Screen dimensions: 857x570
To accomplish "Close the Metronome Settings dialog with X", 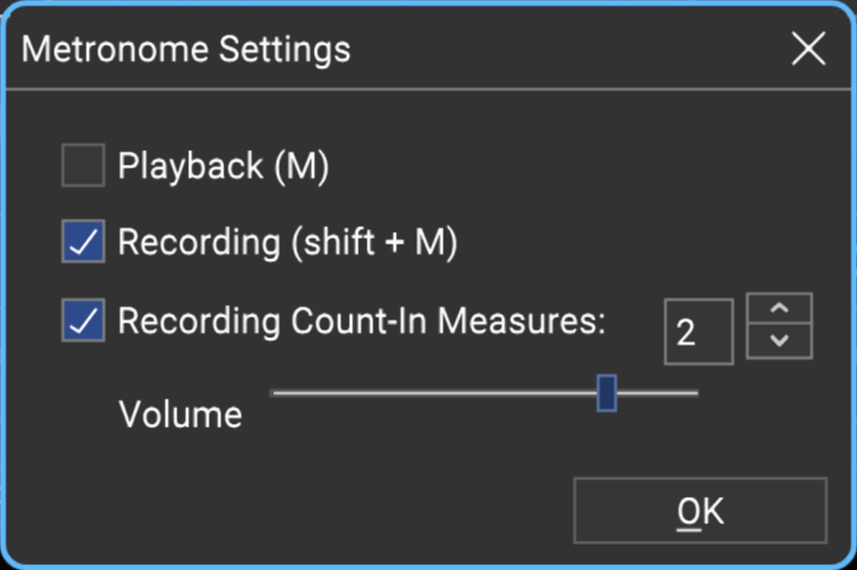I will [x=808, y=49].
